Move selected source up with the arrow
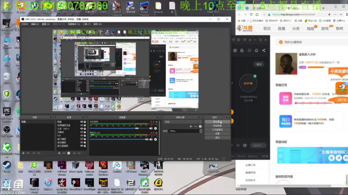Screen dimensions: 348x195 [x=74, y=153]
